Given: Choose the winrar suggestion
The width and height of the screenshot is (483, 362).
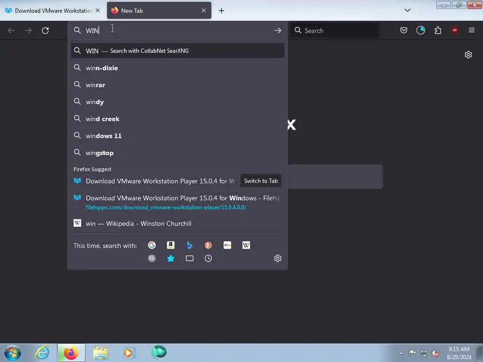Looking at the screenshot, I should (x=177, y=85).
